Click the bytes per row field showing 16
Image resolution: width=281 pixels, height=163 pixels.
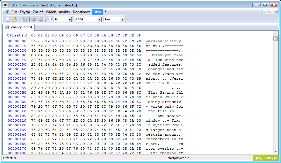[61, 19]
